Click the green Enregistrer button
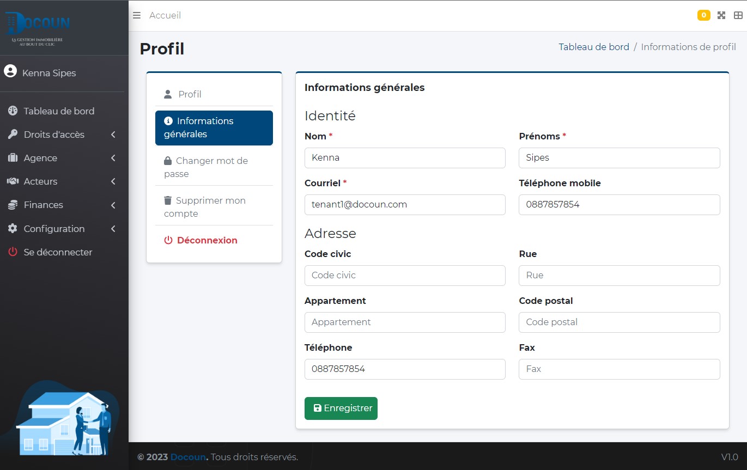Image resolution: width=747 pixels, height=470 pixels. [x=341, y=408]
